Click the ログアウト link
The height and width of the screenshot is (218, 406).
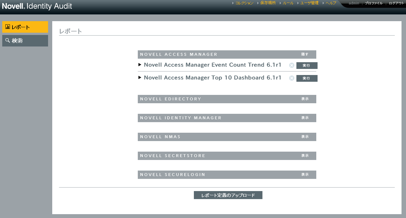point(396,3)
